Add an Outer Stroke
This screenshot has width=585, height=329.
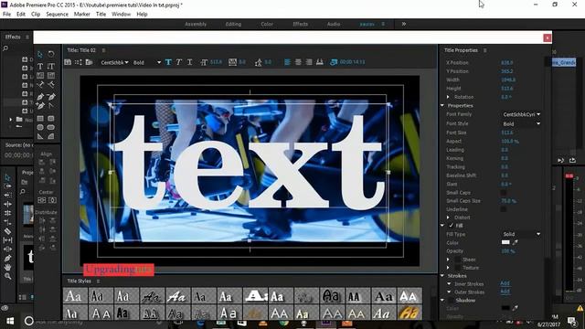tap(505, 292)
